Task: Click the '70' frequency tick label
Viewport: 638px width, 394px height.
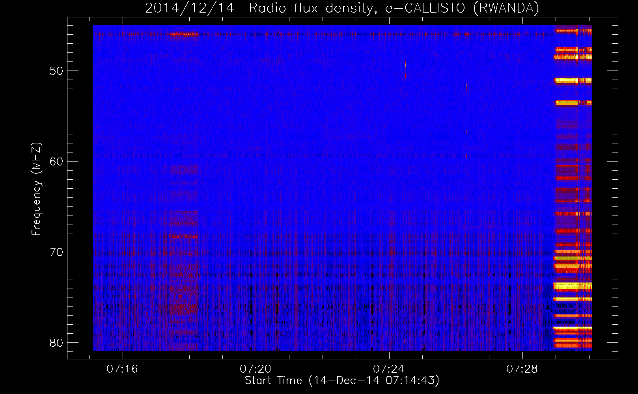Action: [56, 252]
